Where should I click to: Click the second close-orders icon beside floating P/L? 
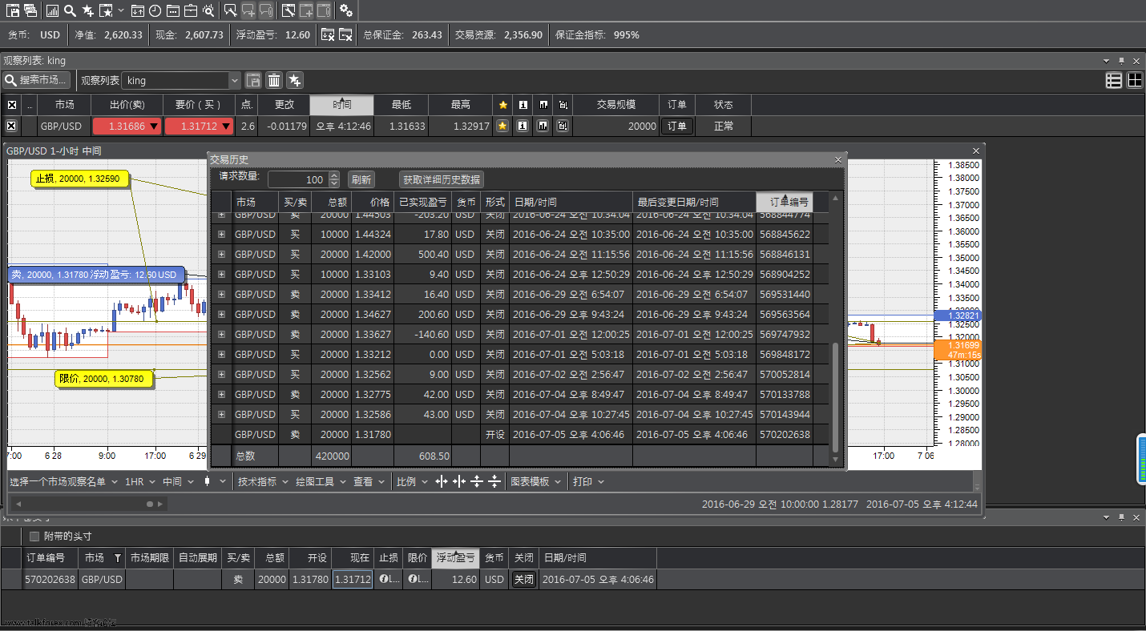tap(345, 34)
